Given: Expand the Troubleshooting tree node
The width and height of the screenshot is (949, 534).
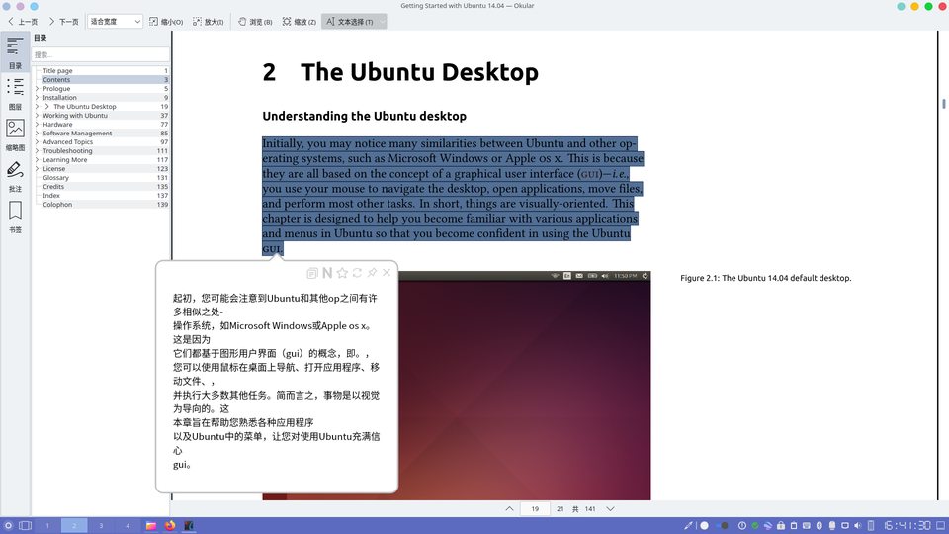Looking at the screenshot, I should (x=37, y=150).
